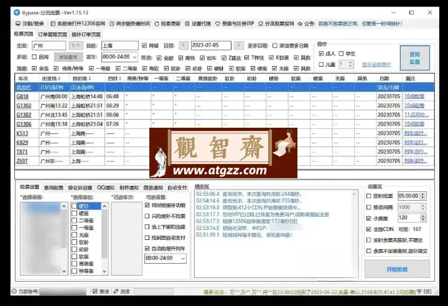Enable 添加更多日期 checkbox

275,45
